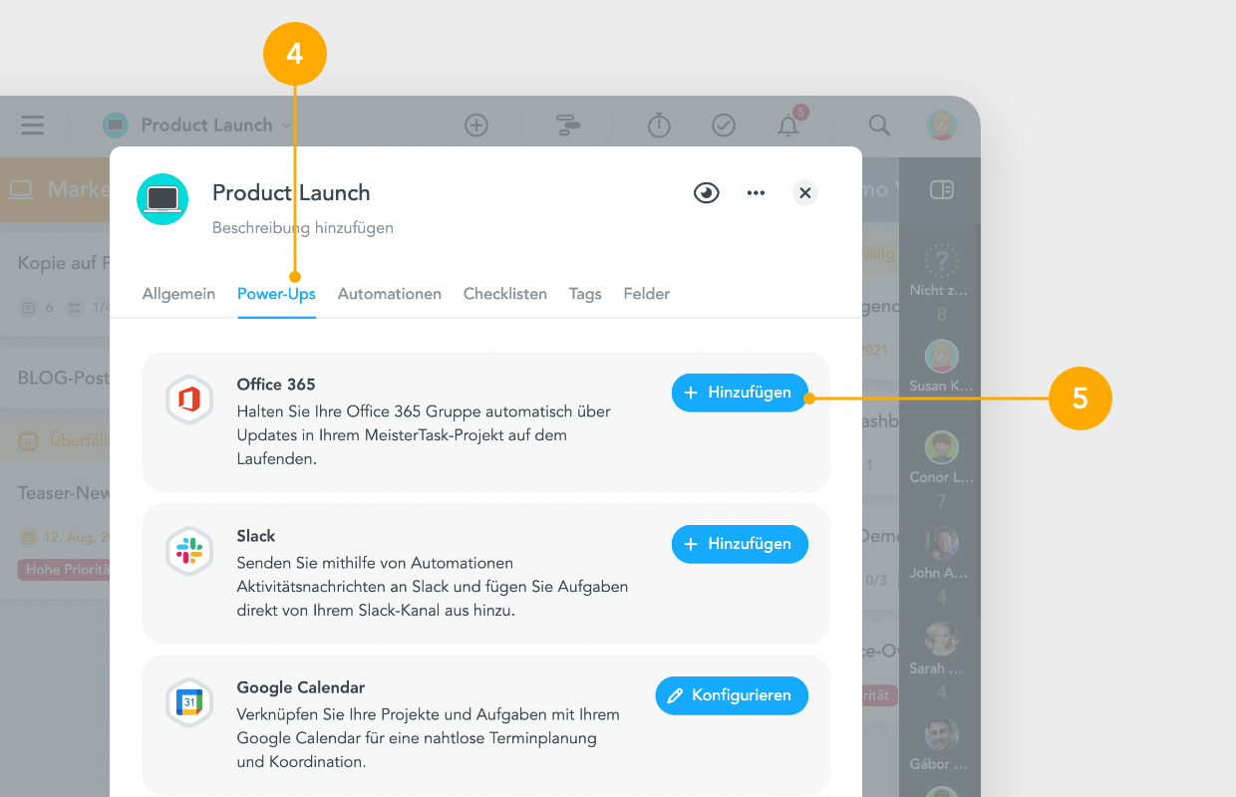Open the Checklisten tab
The height and width of the screenshot is (797, 1236).
pos(505,294)
